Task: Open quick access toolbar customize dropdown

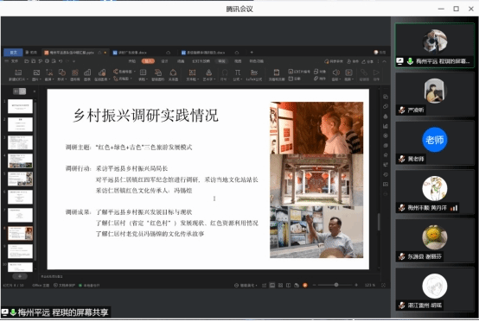Action: pyautogui.click(x=73, y=61)
